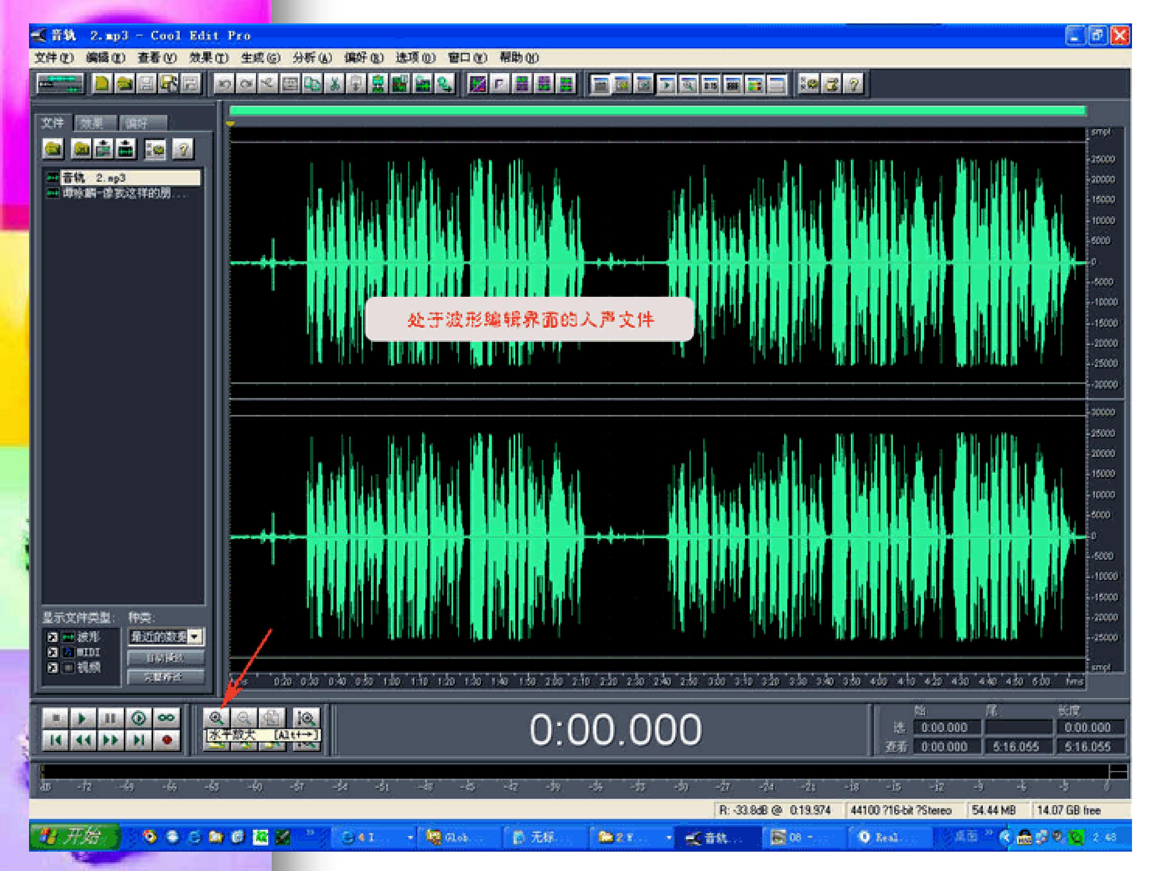Click the zoom to selection icon
Screen dimensions: 1161x871
(x=306, y=718)
